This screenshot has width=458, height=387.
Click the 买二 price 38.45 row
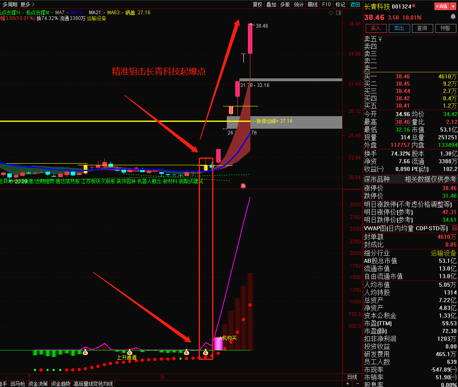point(410,84)
